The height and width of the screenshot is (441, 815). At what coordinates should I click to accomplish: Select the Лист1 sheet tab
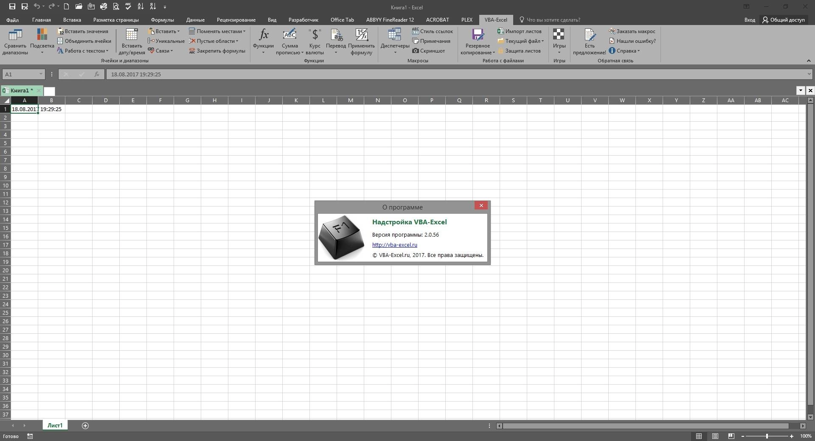(55, 426)
